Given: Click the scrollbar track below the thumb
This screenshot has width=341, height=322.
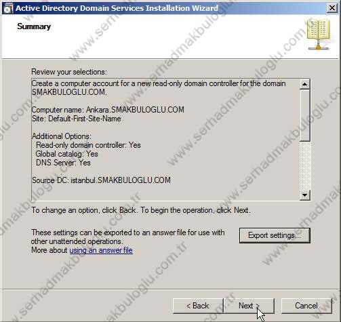Looking at the screenshot, I should click(304, 165).
